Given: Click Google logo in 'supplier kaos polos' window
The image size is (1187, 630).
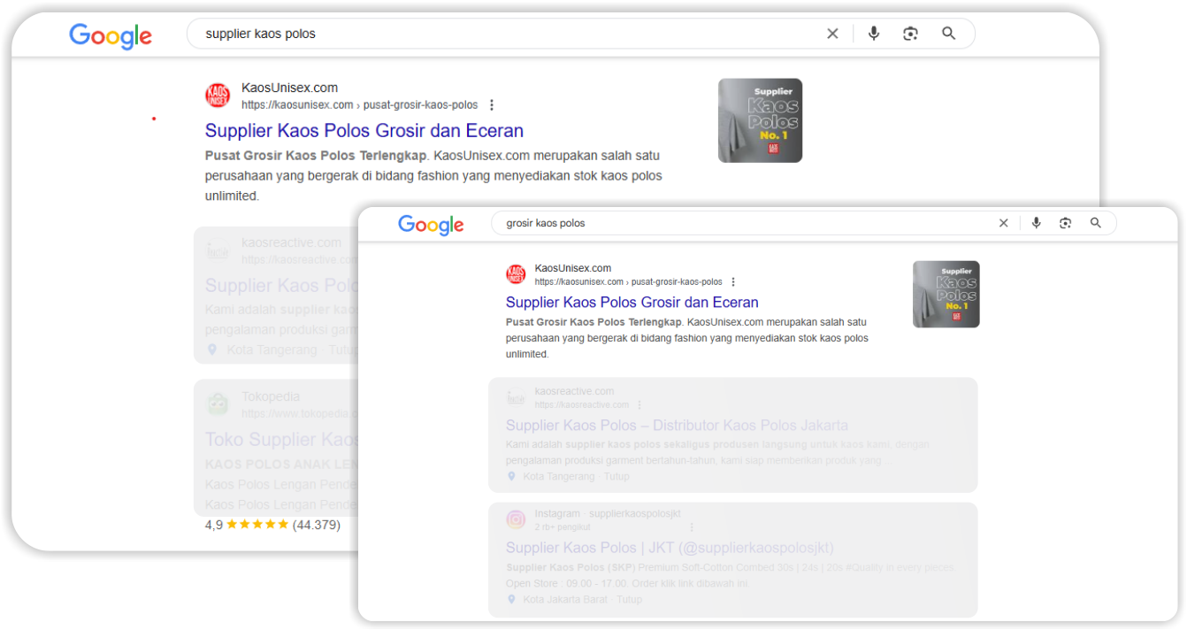Looking at the screenshot, I should point(111,36).
